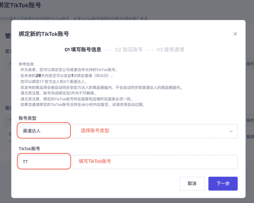Click the line about 48小时内回复
The width and height of the screenshot is (254, 203).
pos(82,105)
